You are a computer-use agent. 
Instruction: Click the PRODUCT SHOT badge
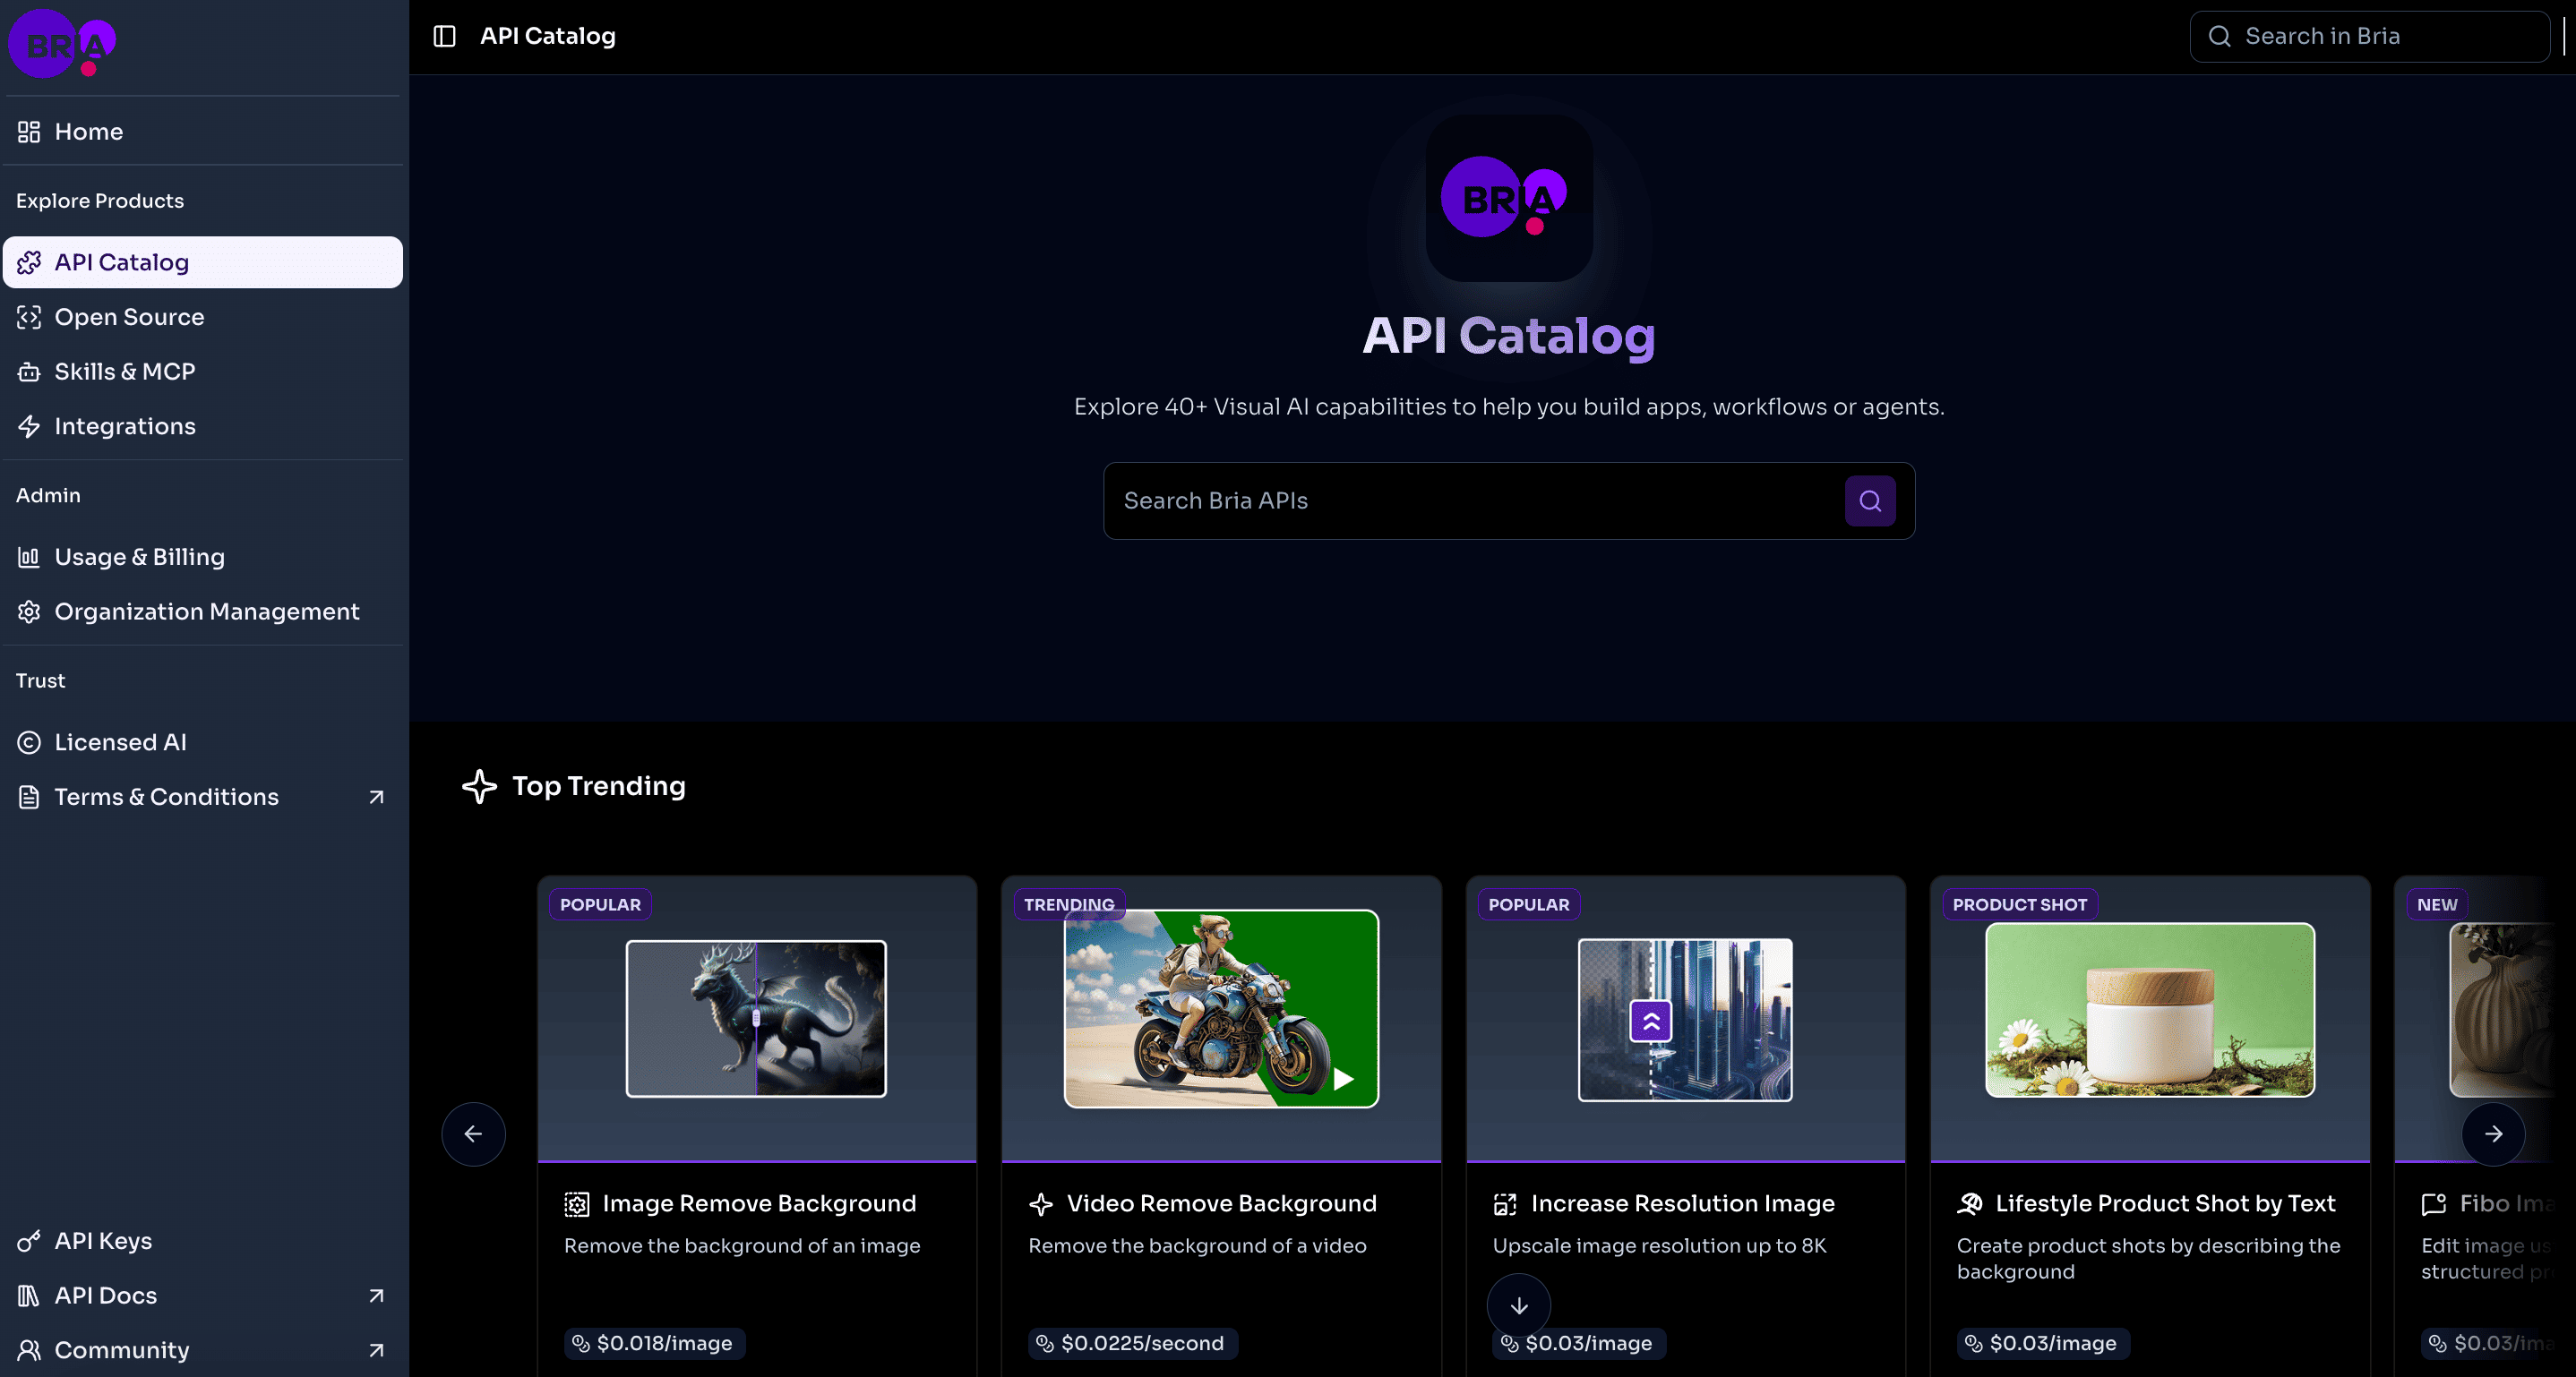point(2020,905)
